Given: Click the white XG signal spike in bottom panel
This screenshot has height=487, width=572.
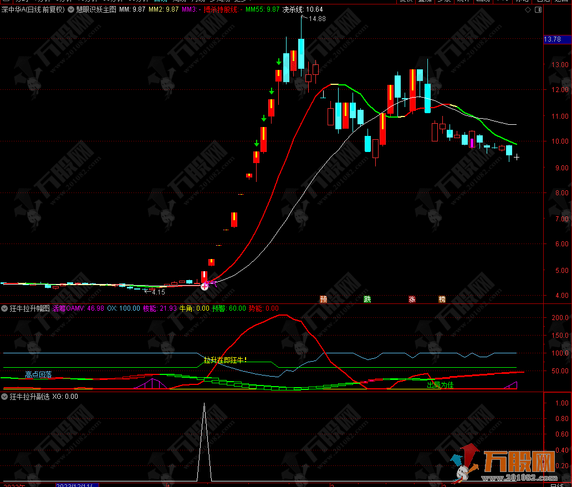Looking at the screenshot, I should point(205,442).
